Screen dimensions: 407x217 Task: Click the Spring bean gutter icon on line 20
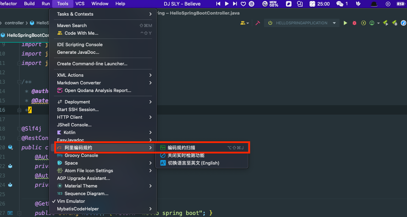click(10, 147)
